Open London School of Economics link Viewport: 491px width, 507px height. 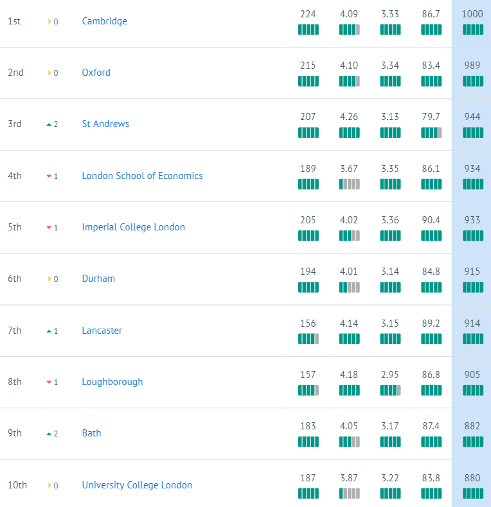[x=142, y=176]
